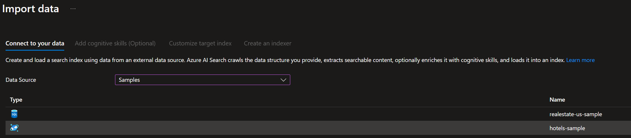Follow the Learn more link
631x138 pixels.
click(580, 60)
